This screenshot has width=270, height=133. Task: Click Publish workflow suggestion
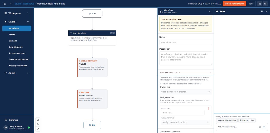tap(247, 120)
